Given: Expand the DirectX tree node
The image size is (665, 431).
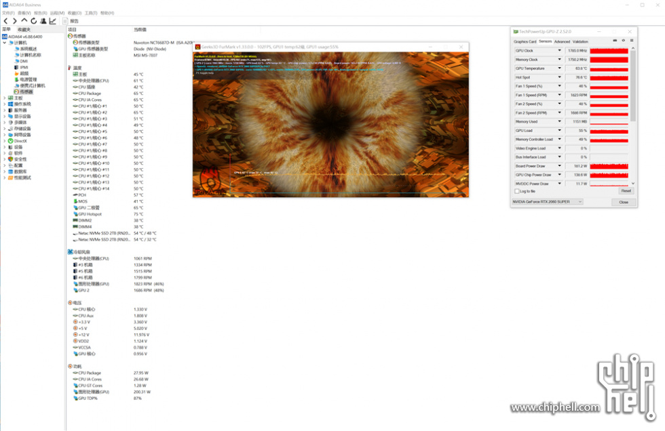Looking at the screenshot, I should pos(5,141).
